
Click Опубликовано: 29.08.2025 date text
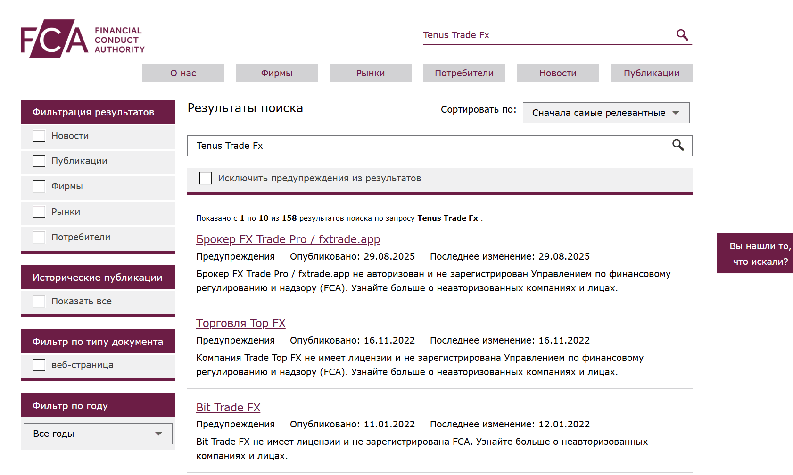click(353, 256)
